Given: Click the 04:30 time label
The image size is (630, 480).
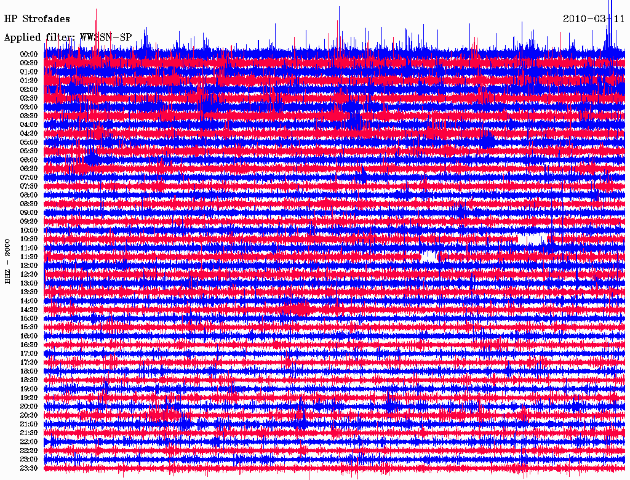Looking at the screenshot, I should [x=29, y=134].
